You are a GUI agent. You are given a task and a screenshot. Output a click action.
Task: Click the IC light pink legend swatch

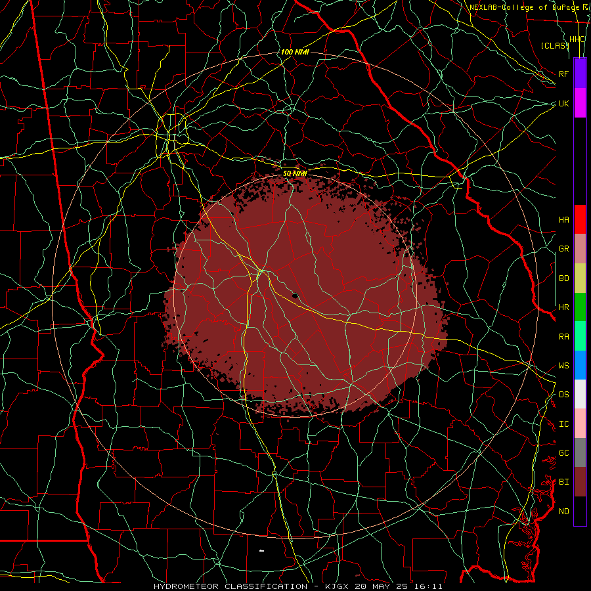coord(580,424)
